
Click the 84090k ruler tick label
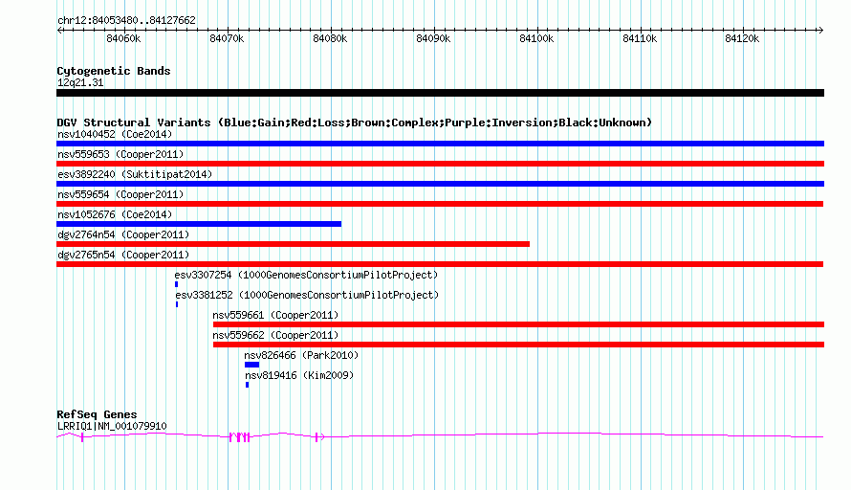coord(433,38)
